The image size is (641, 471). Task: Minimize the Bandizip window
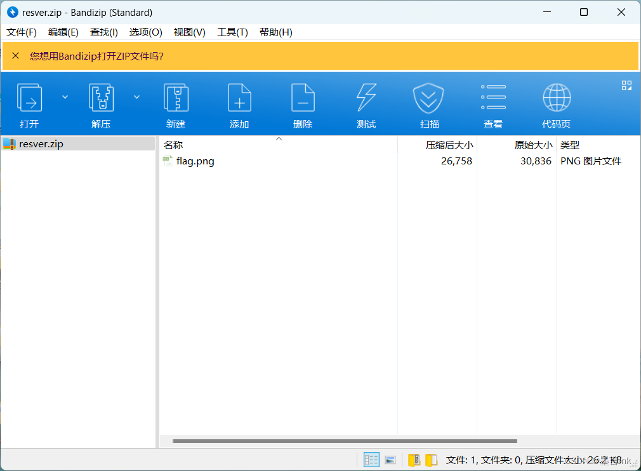coord(547,12)
